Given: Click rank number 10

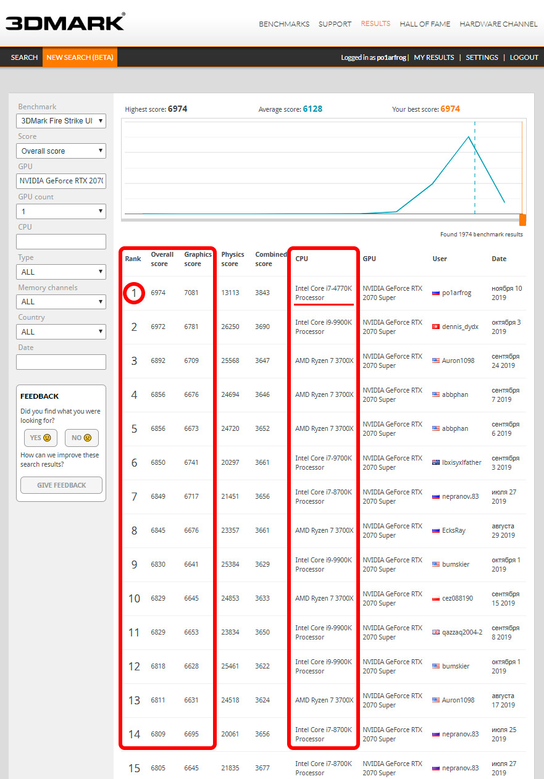Looking at the screenshot, I should (x=134, y=598).
